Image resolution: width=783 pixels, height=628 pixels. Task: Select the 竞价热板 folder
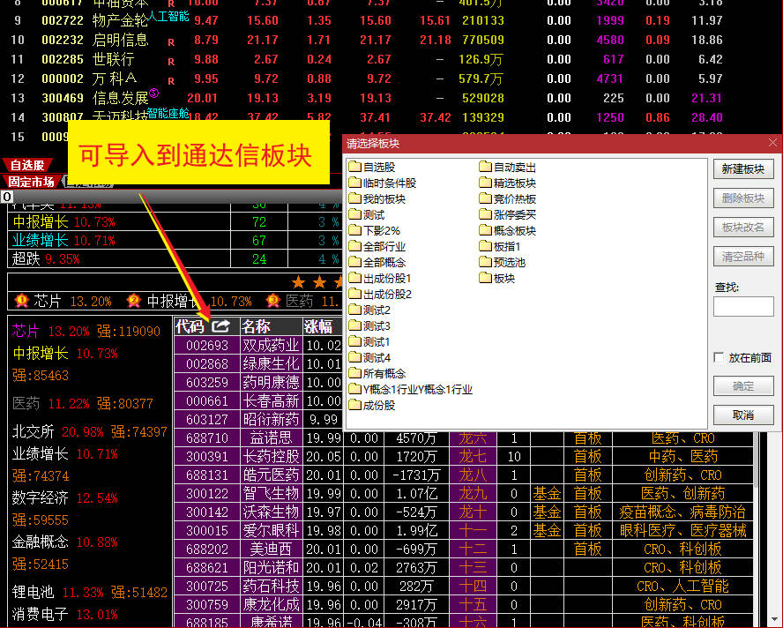pos(508,198)
